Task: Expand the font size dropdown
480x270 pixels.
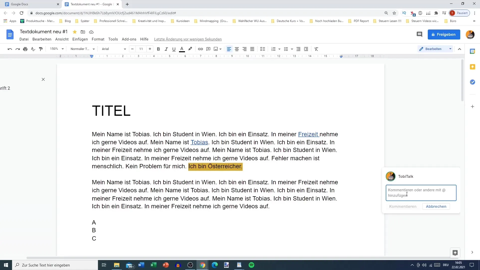Action: point(141,49)
